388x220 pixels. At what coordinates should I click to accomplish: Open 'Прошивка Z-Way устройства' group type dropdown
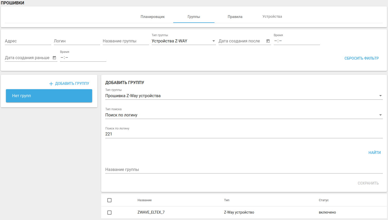tap(244, 96)
